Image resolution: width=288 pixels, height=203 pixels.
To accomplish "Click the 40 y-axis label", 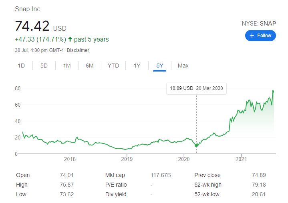I will (x=18, y=121).
